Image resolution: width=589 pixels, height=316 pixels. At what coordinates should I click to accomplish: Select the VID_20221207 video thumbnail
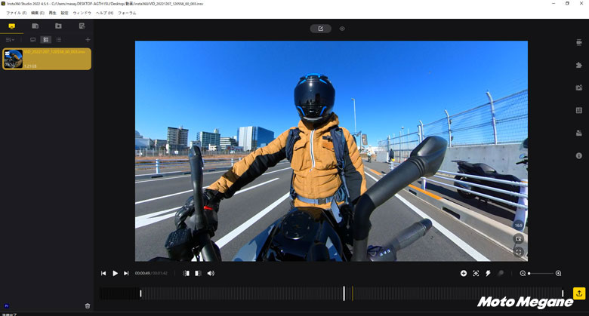pos(14,59)
